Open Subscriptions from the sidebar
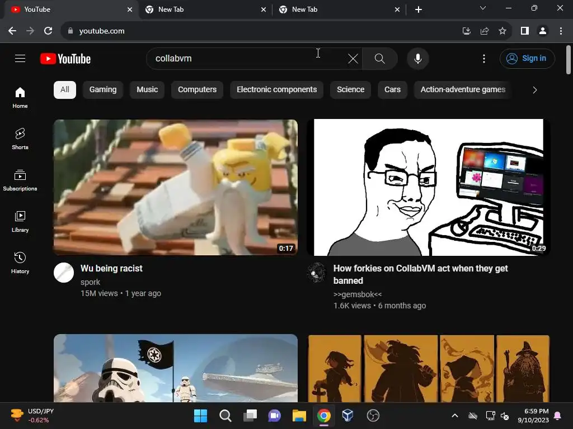Viewport: 573px width, 429px height. coord(20,180)
